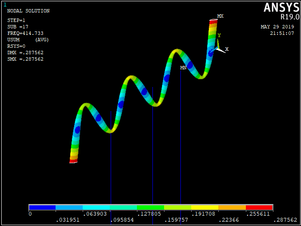Image resolution: width=301 pixels, height=226 pixels.
Task: Click the legend value .063903
Action: [95, 214]
